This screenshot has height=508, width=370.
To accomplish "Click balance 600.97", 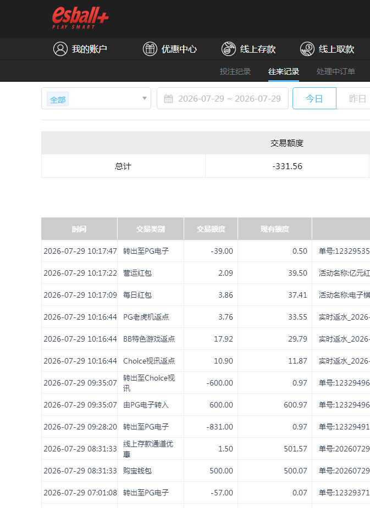I will click(x=295, y=405).
